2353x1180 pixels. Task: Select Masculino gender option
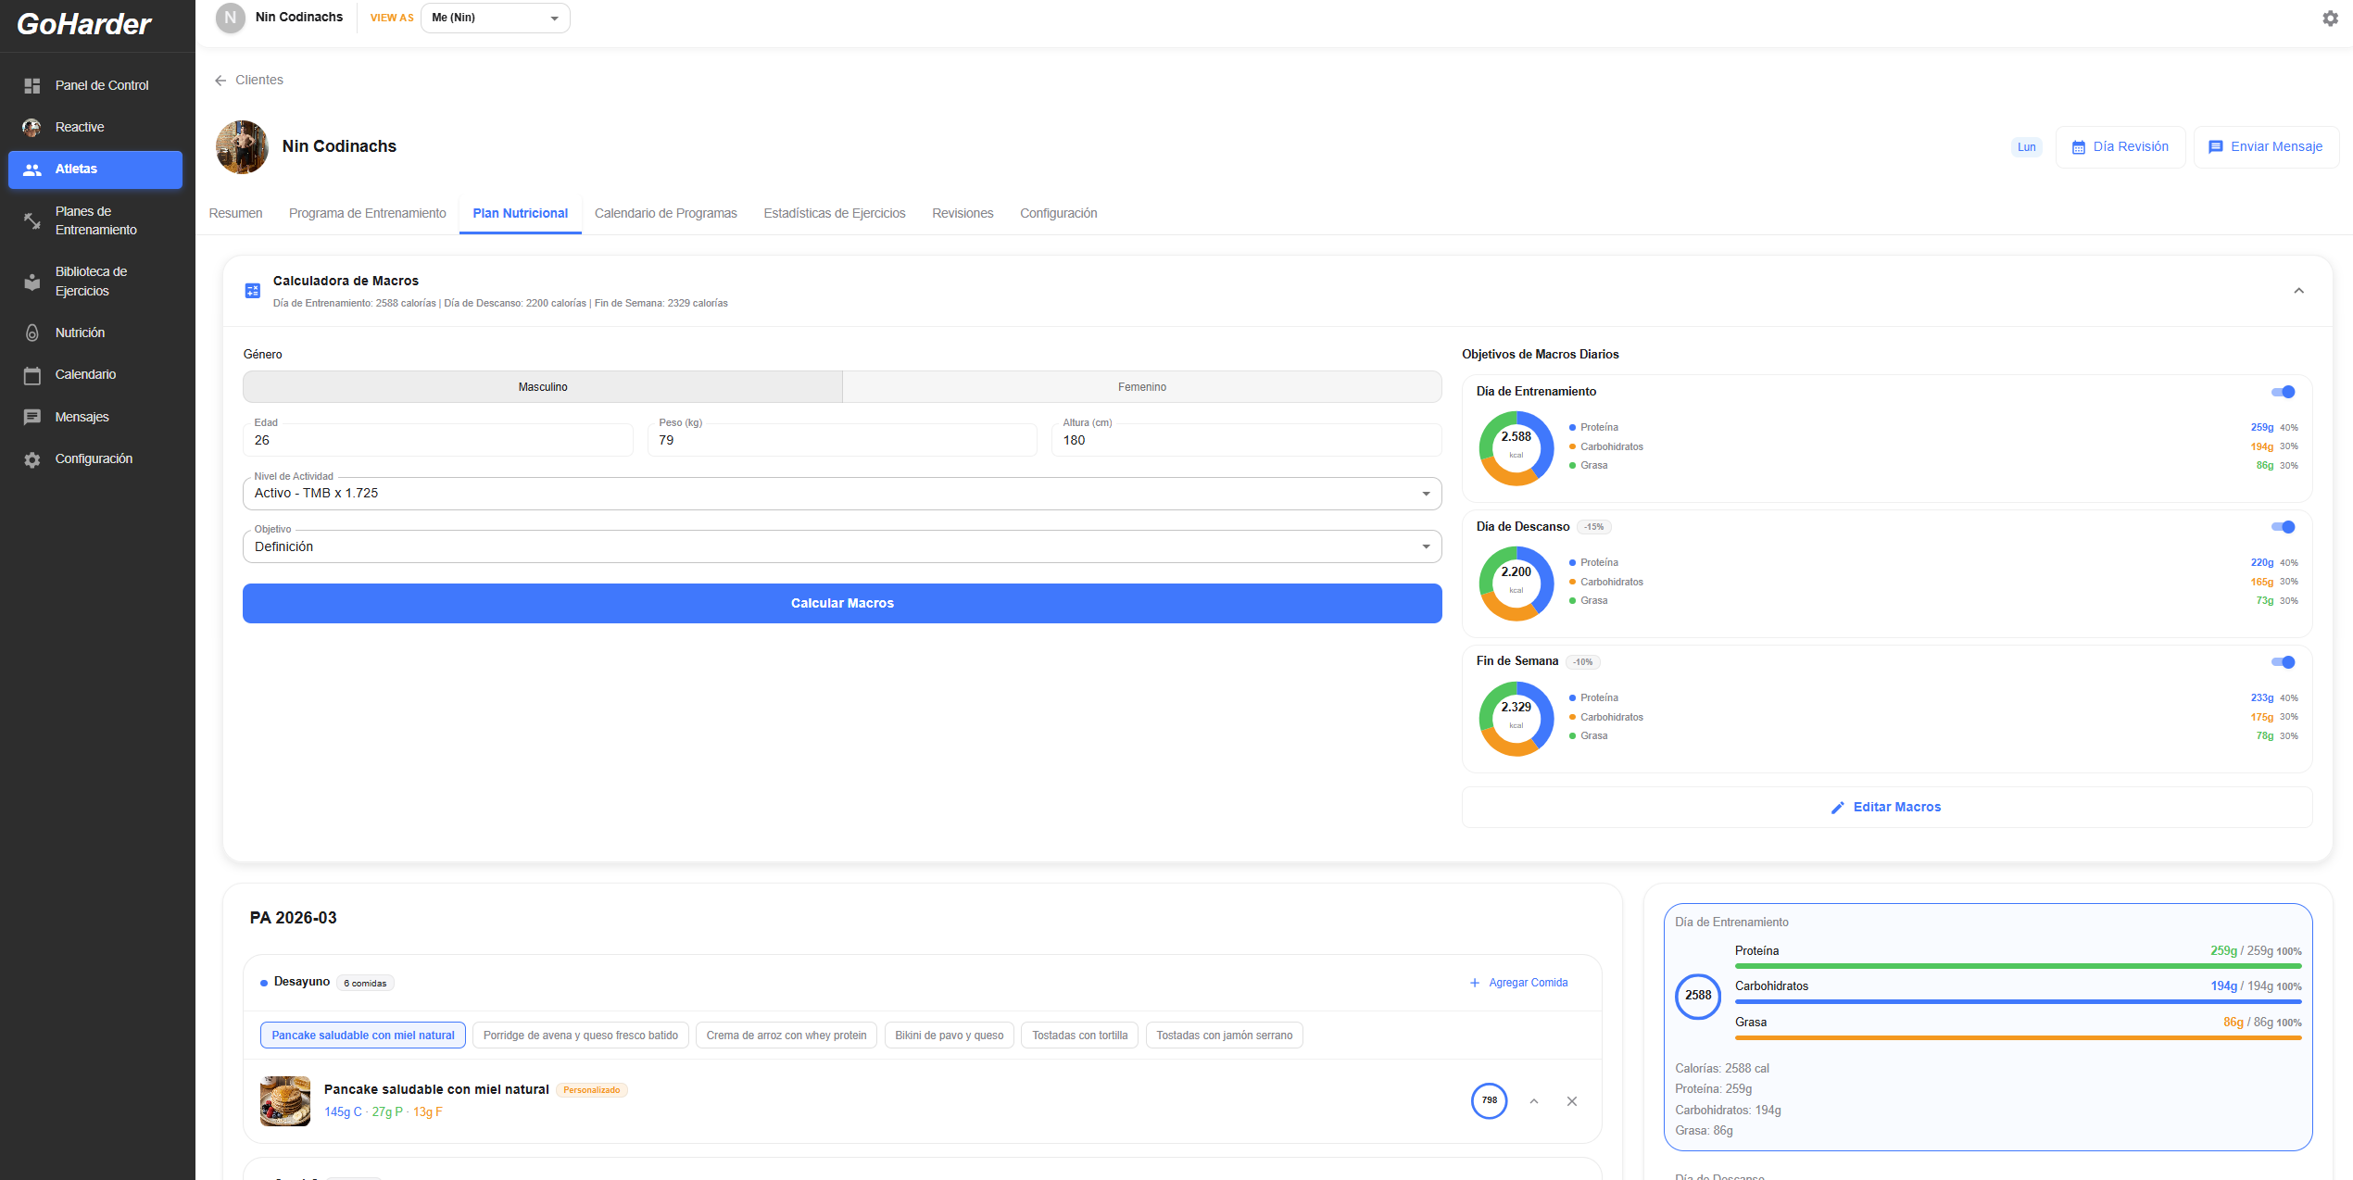[x=543, y=387]
